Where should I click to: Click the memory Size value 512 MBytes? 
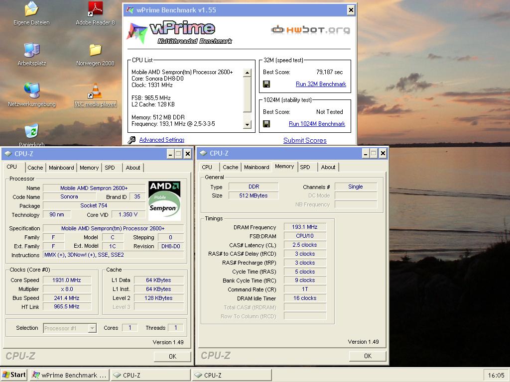tap(254, 195)
